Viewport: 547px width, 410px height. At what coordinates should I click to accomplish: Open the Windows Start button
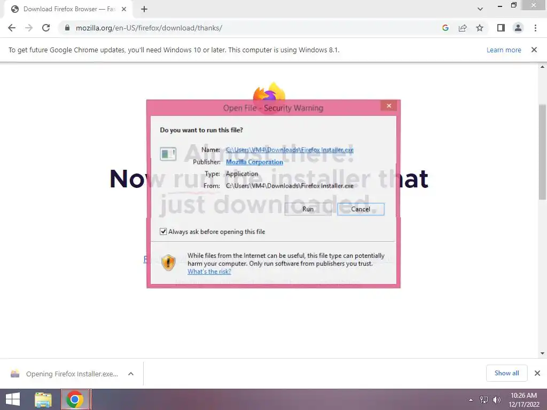pyautogui.click(x=13, y=399)
